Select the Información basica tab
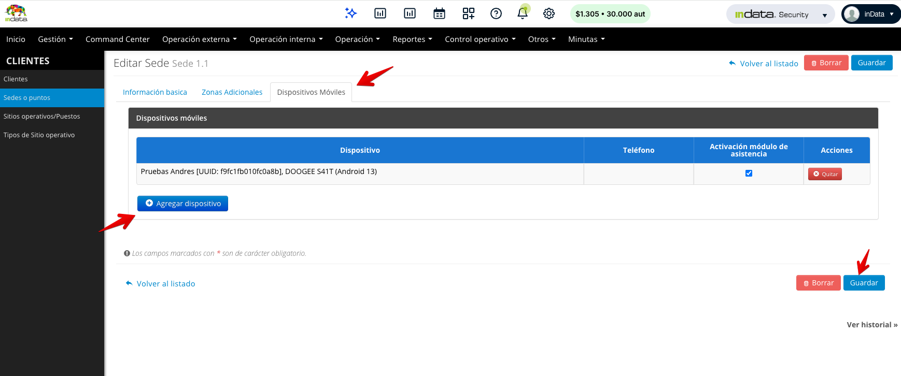Image resolution: width=901 pixels, height=376 pixels. coord(154,92)
